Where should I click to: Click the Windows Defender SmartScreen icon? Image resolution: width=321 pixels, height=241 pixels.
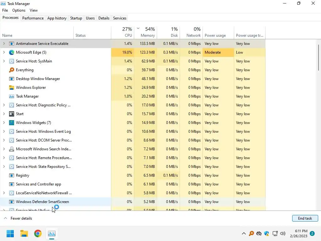click(x=12, y=202)
